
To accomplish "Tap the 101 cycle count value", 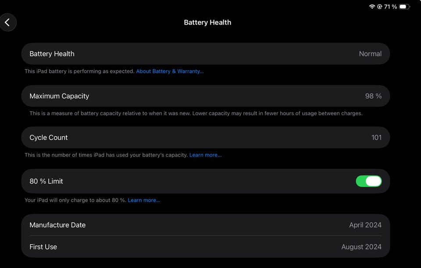I will pyautogui.click(x=376, y=138).
